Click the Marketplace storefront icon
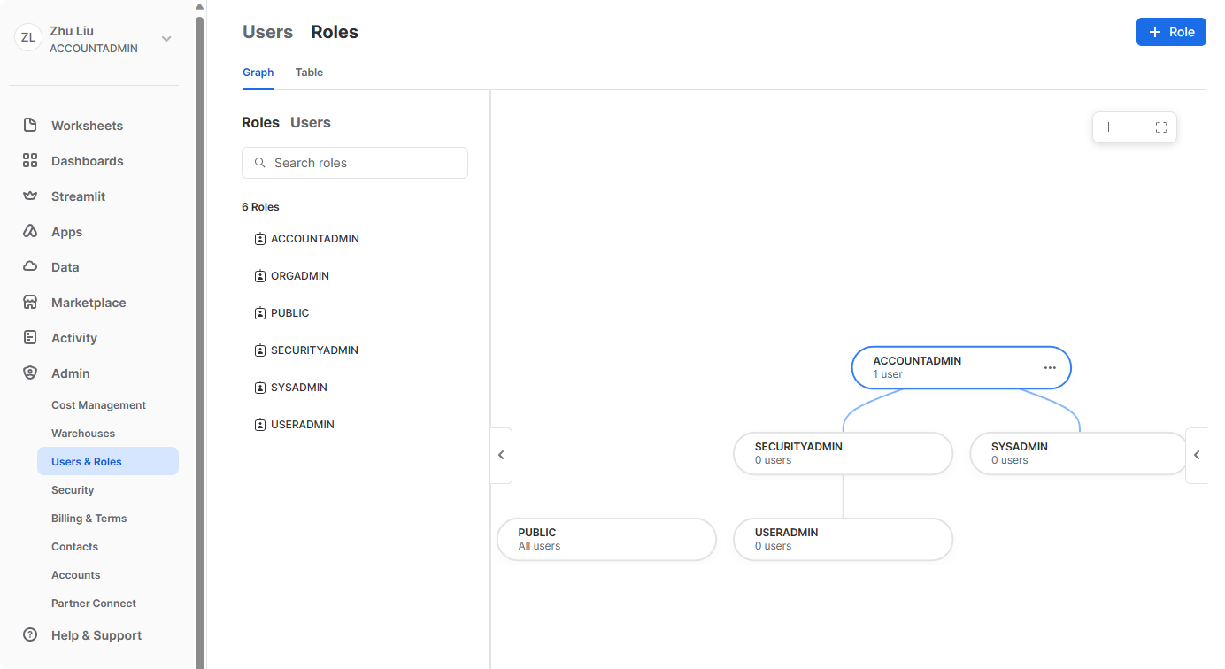 [30, 303]
